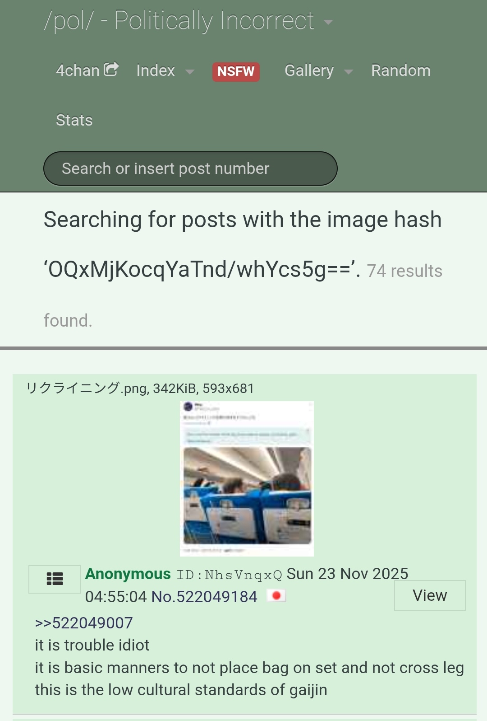Toggle the NSFW badge
487x721 pixels.
236,71
